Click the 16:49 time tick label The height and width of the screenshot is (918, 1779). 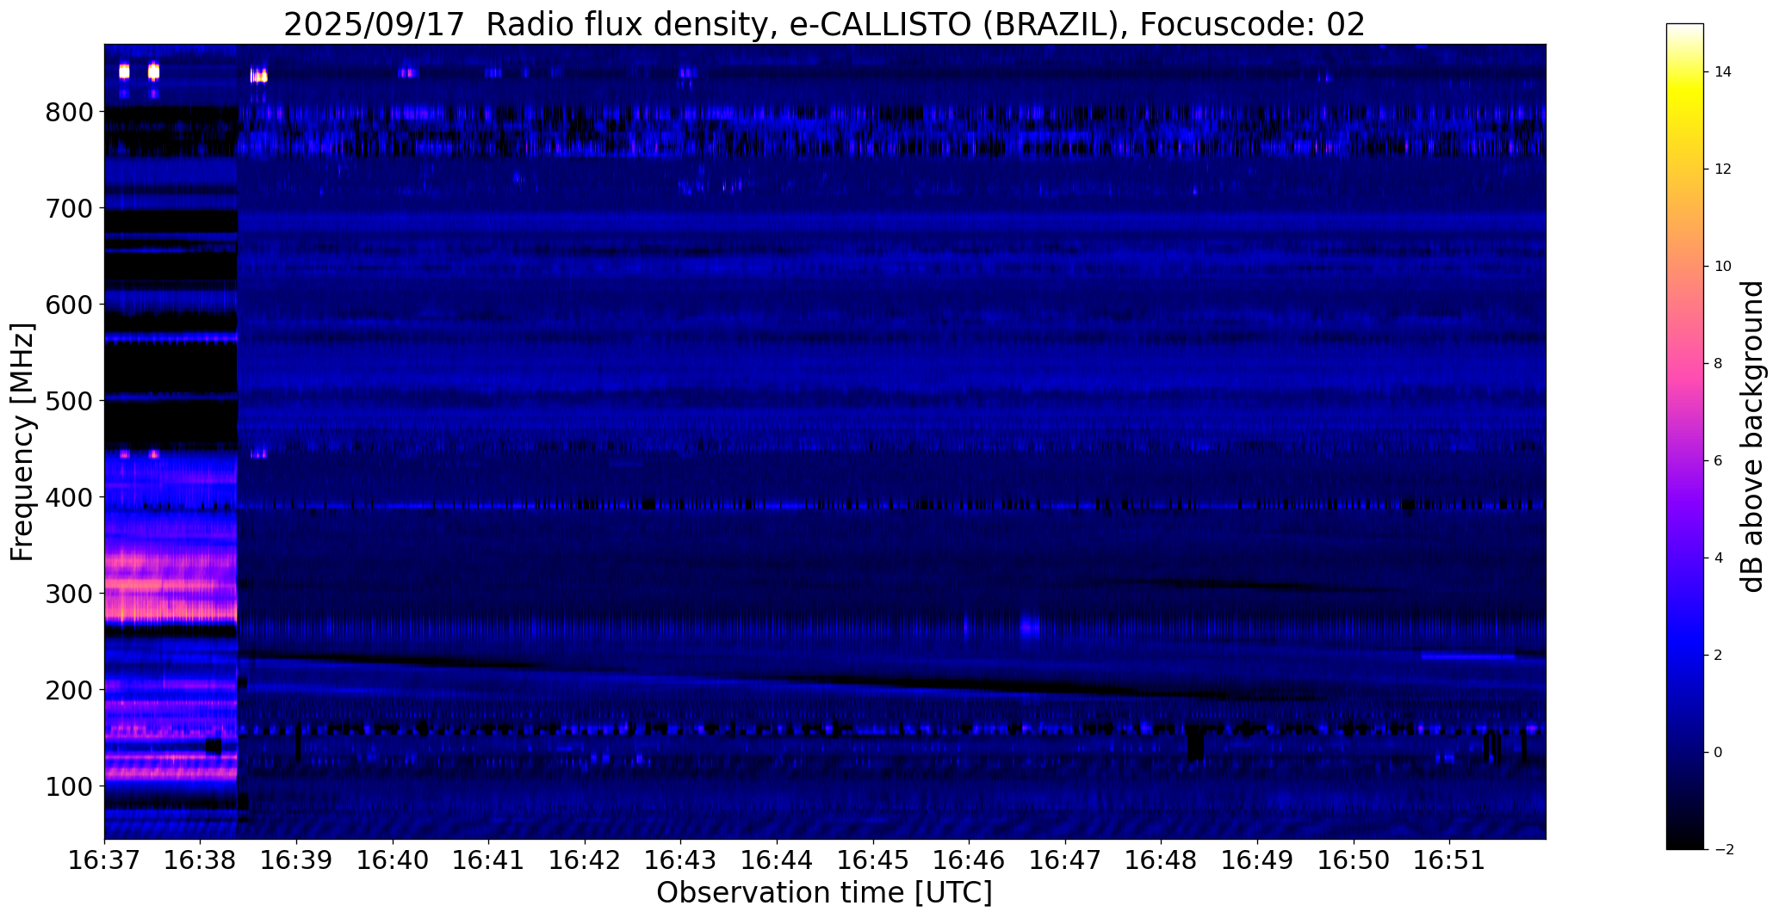point(1258,859)
